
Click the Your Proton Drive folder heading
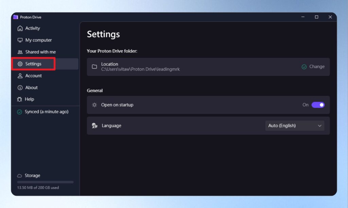tap(112, 51)
